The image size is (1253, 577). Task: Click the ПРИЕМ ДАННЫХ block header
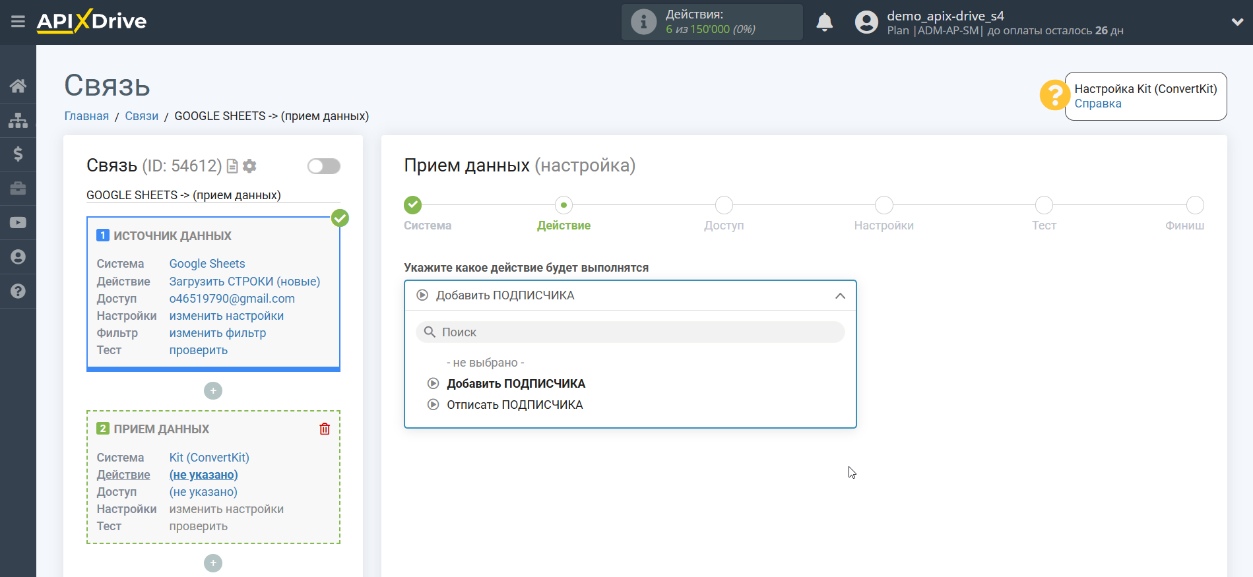coord(161,429)
